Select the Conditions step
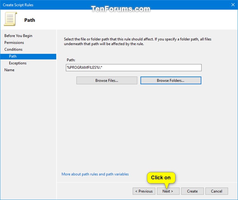The width and height of the screenshot is (238, 200). click(13, 49)
